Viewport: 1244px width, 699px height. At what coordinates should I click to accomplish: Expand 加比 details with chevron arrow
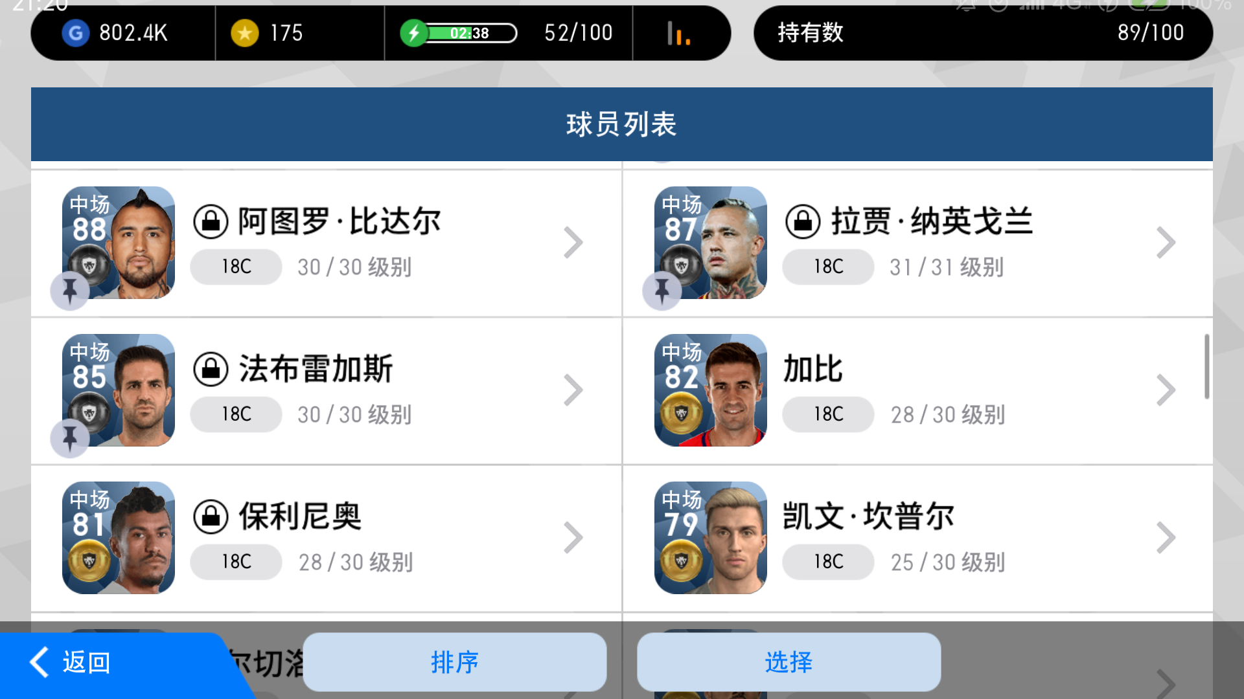tap(1166, 390)
